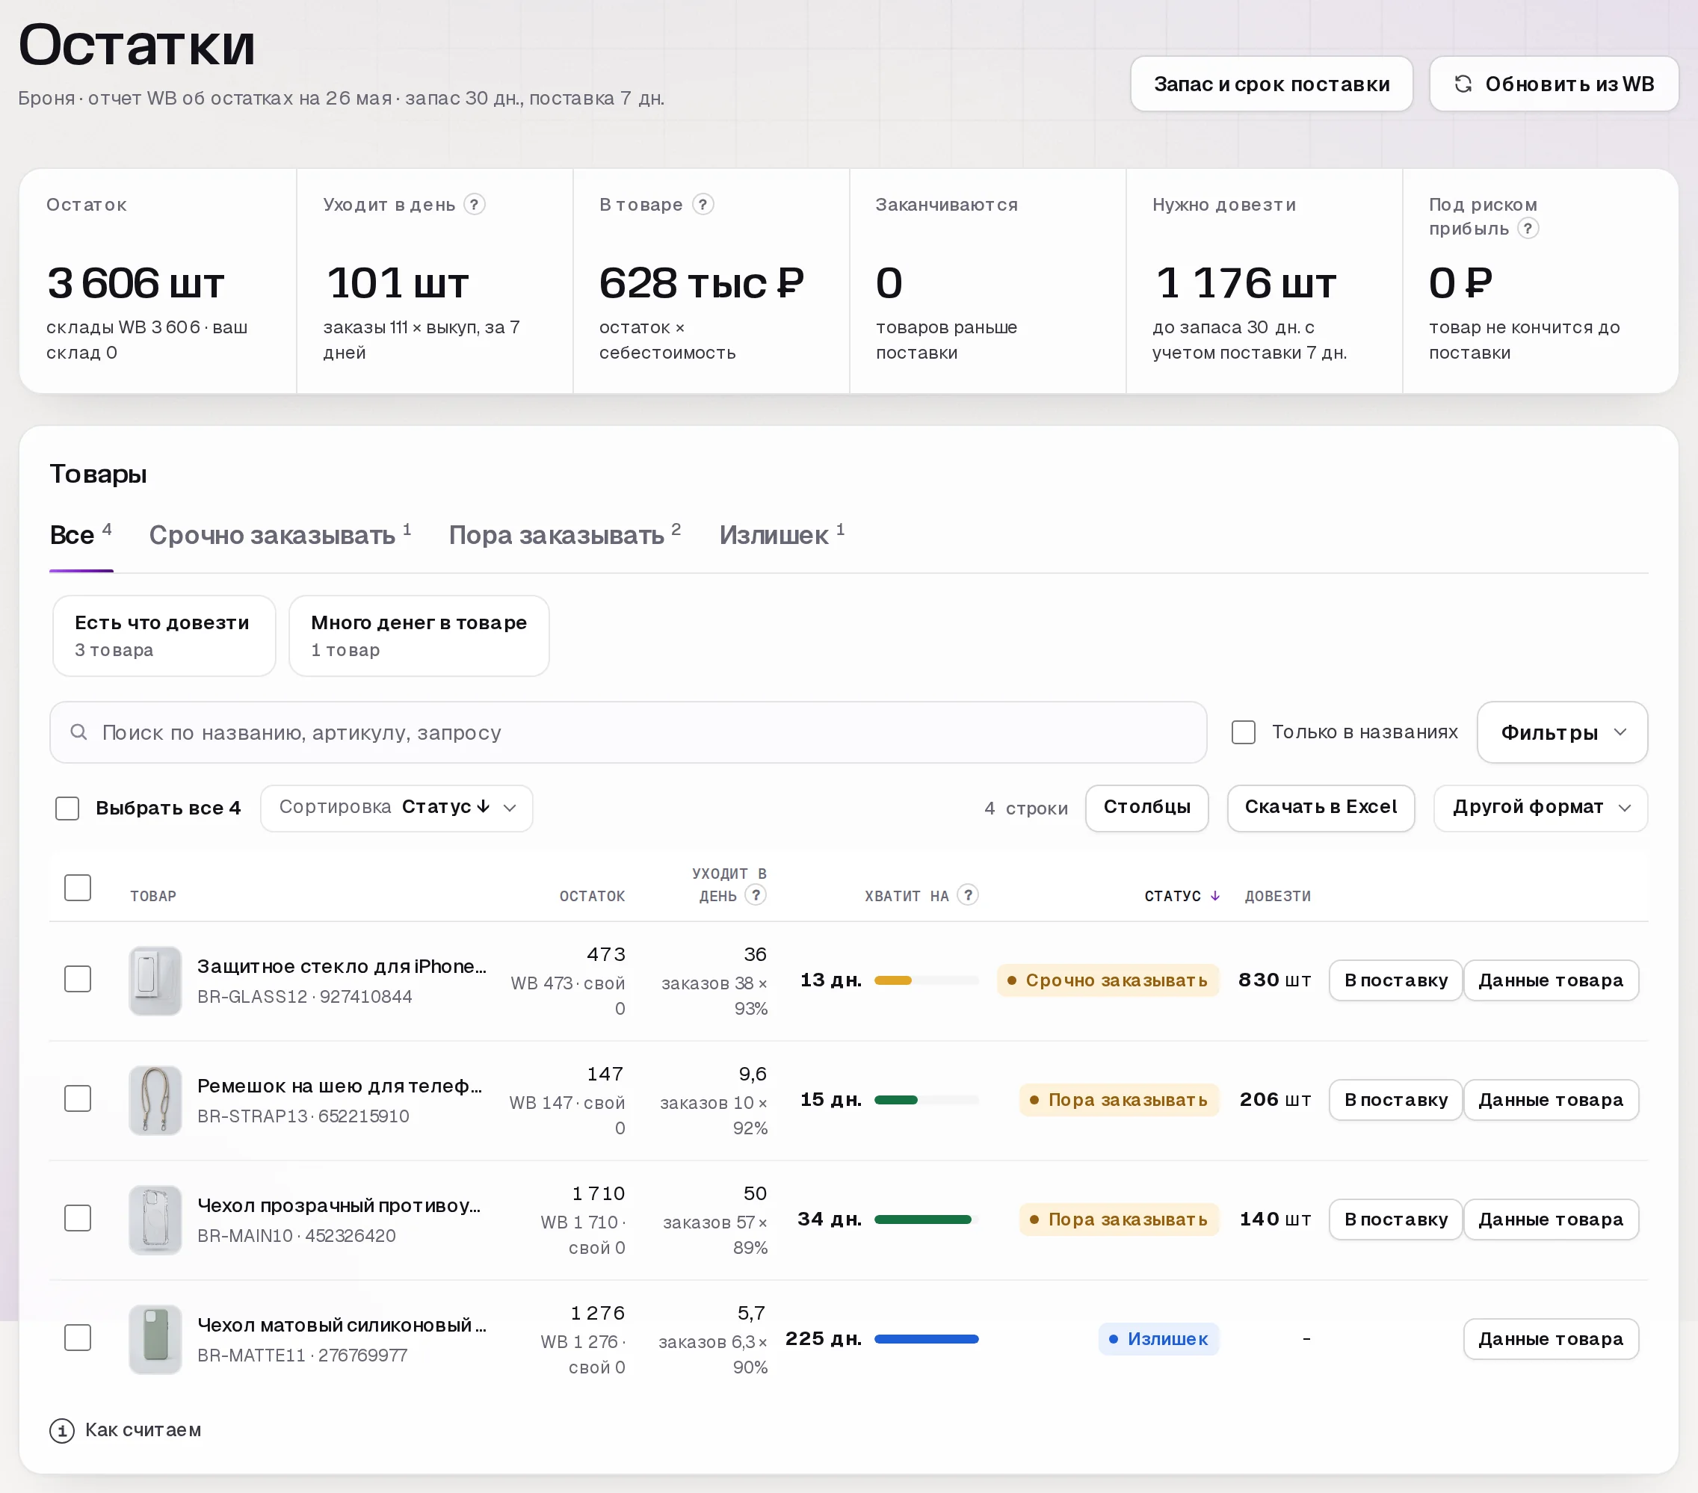1698x1493 pixels.
Task: Switch to Пора заказывать tab
Action: 565,535
